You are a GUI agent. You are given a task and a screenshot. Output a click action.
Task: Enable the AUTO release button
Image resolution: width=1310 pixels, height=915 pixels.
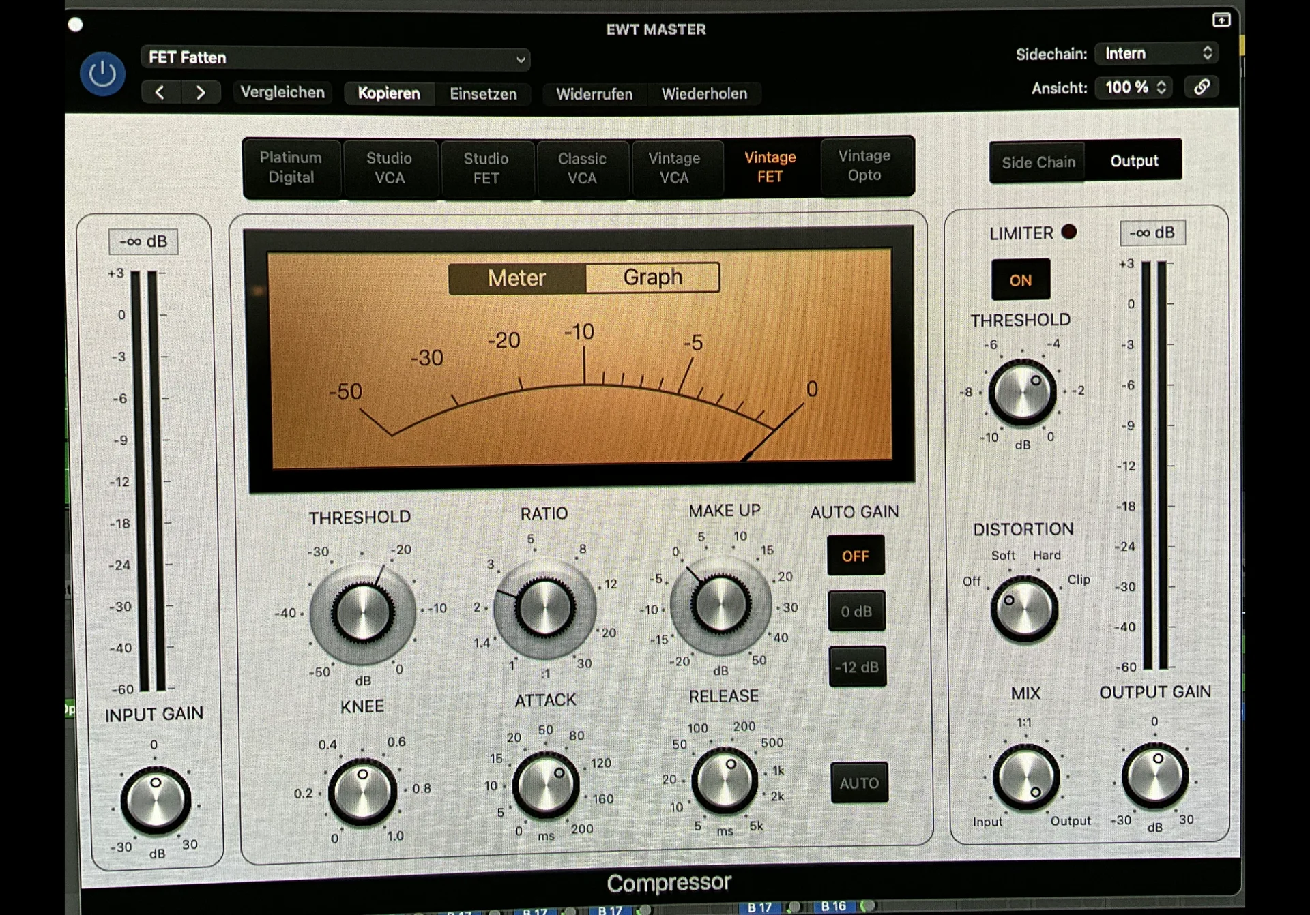(858, 783)
